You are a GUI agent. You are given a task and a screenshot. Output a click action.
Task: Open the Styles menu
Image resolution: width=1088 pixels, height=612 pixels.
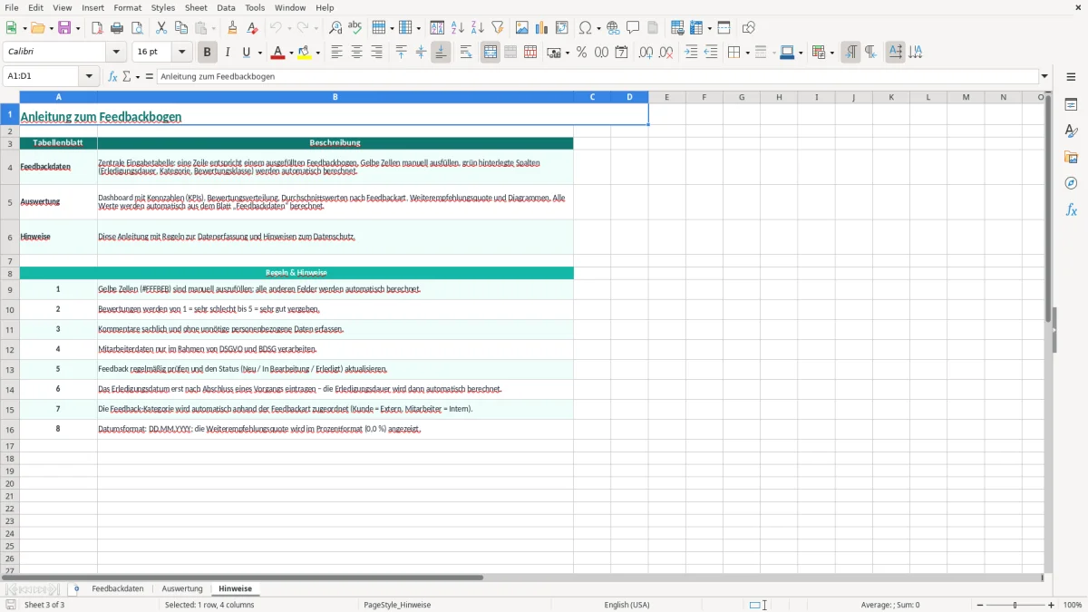click(163, 7)
